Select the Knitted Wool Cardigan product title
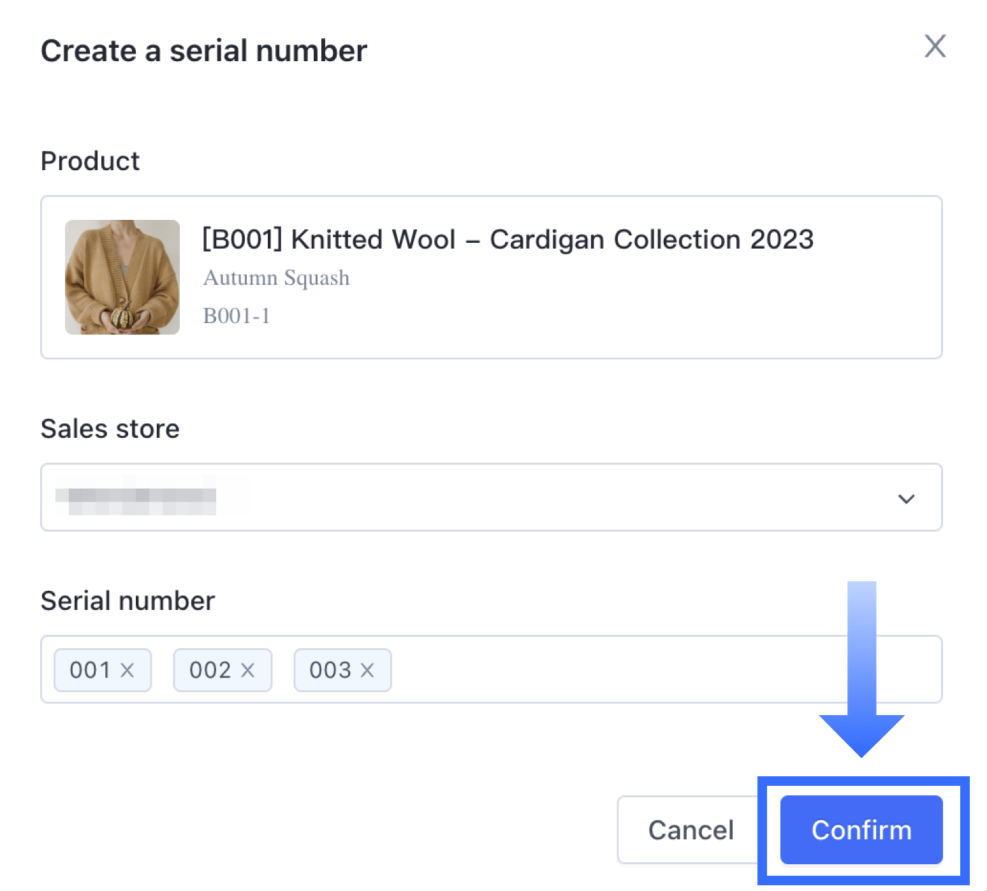This screenshot has height=891, width=987. point(508,240)
